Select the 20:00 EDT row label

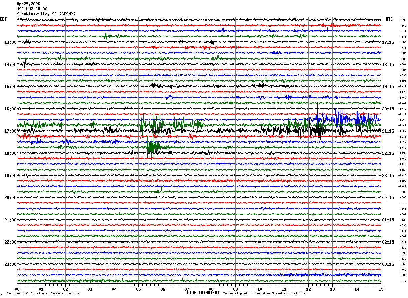tap(10, 198)
